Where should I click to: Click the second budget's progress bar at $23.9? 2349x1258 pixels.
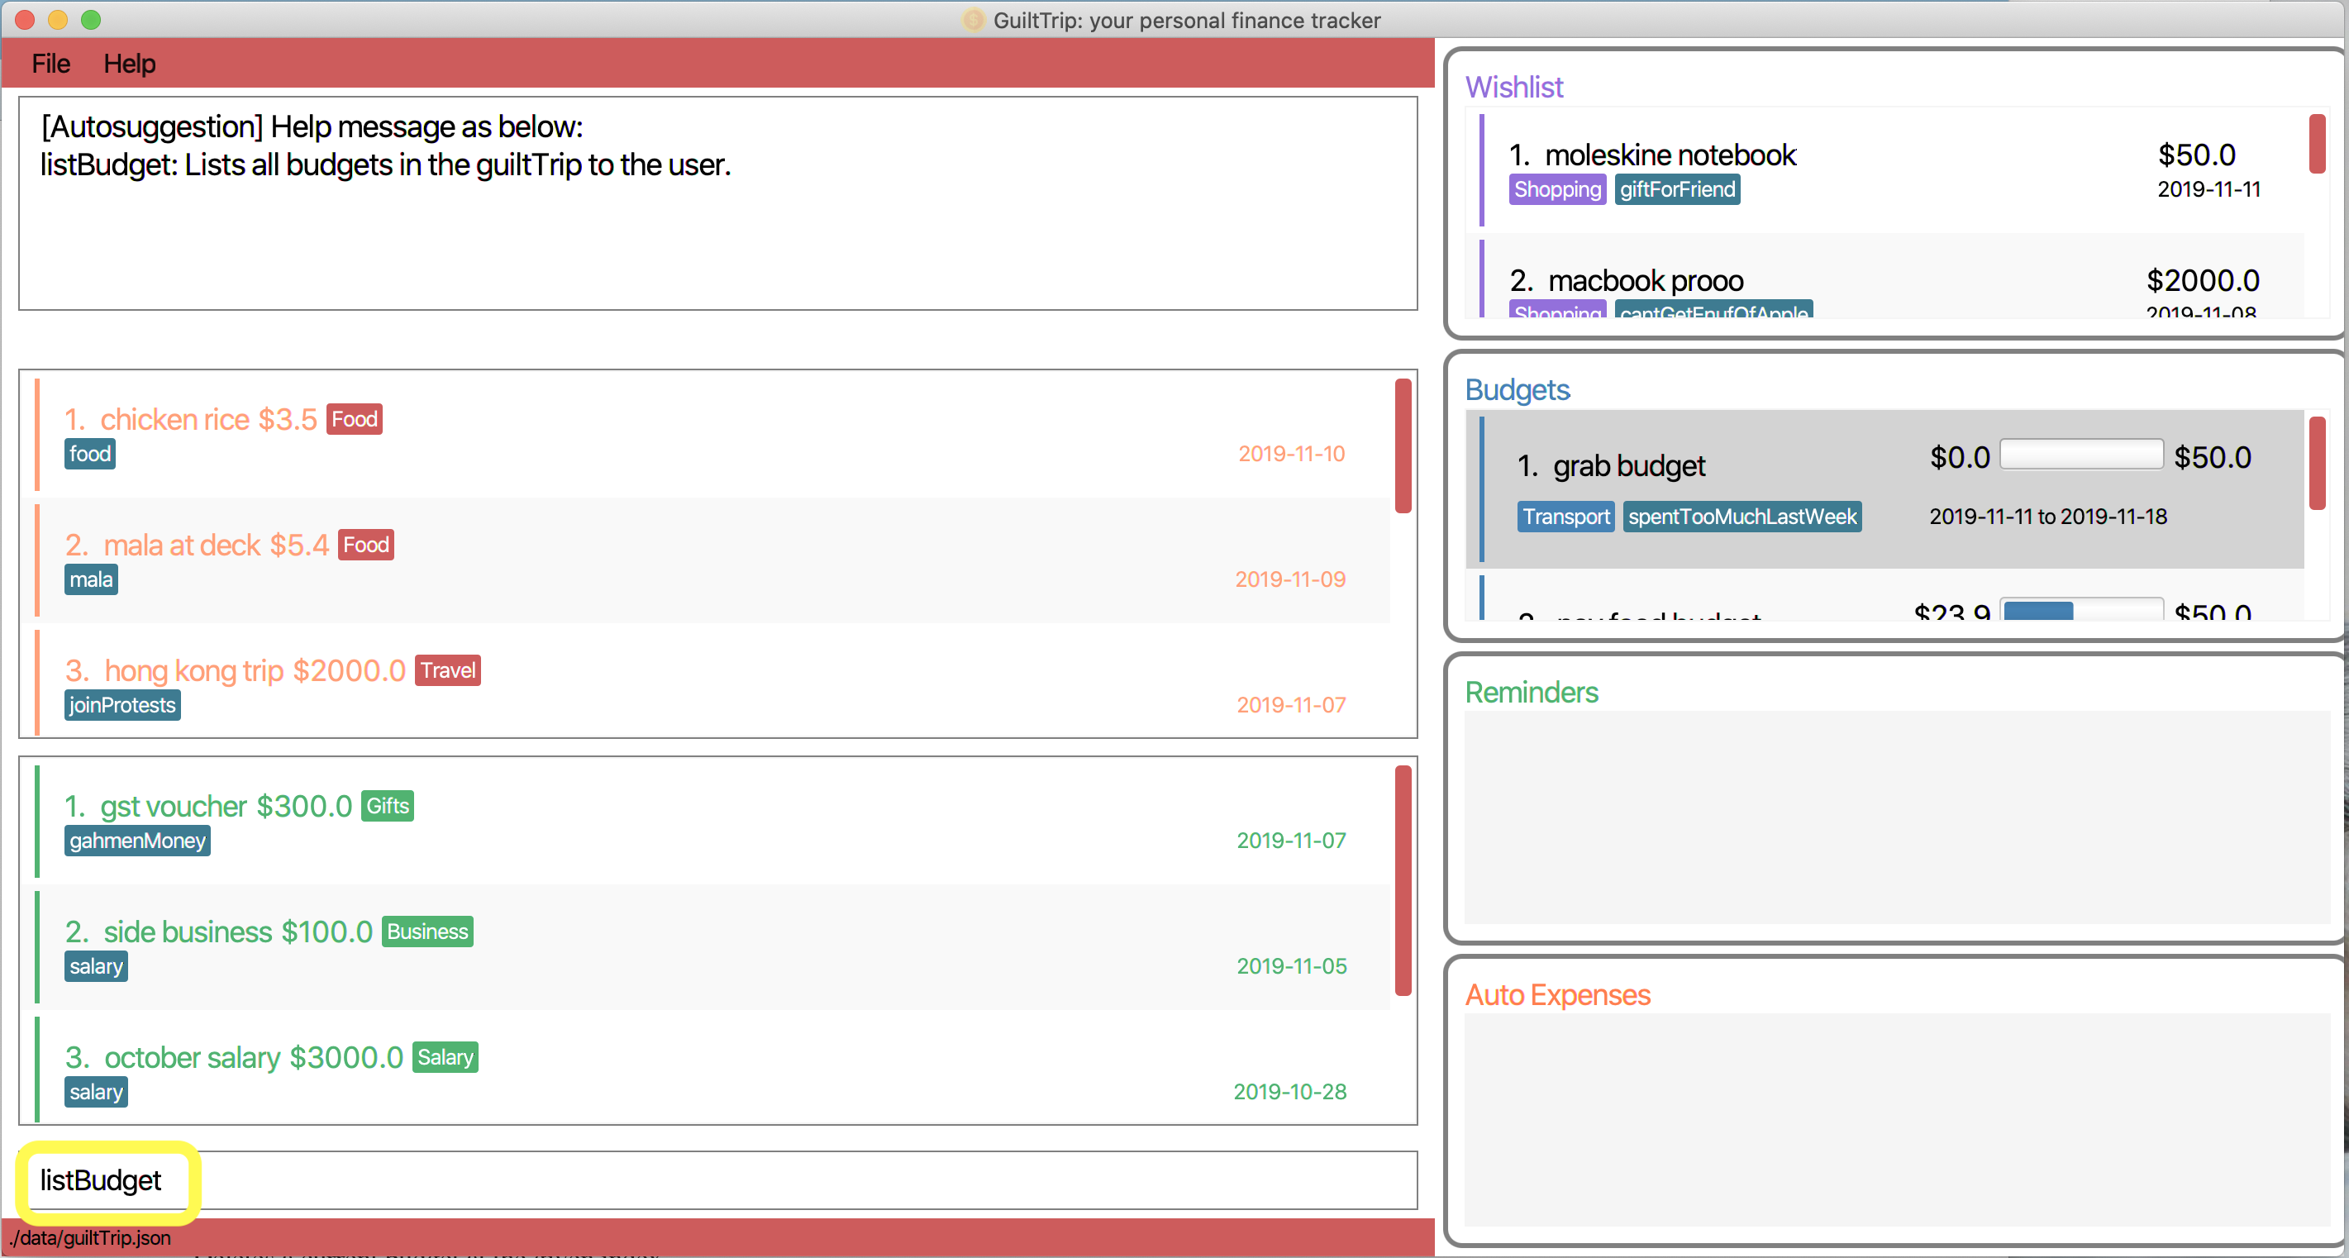(x=2082, y=609)
